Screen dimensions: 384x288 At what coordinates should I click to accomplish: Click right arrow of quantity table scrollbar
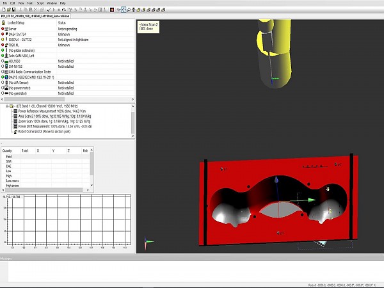(x=88, y=190)
